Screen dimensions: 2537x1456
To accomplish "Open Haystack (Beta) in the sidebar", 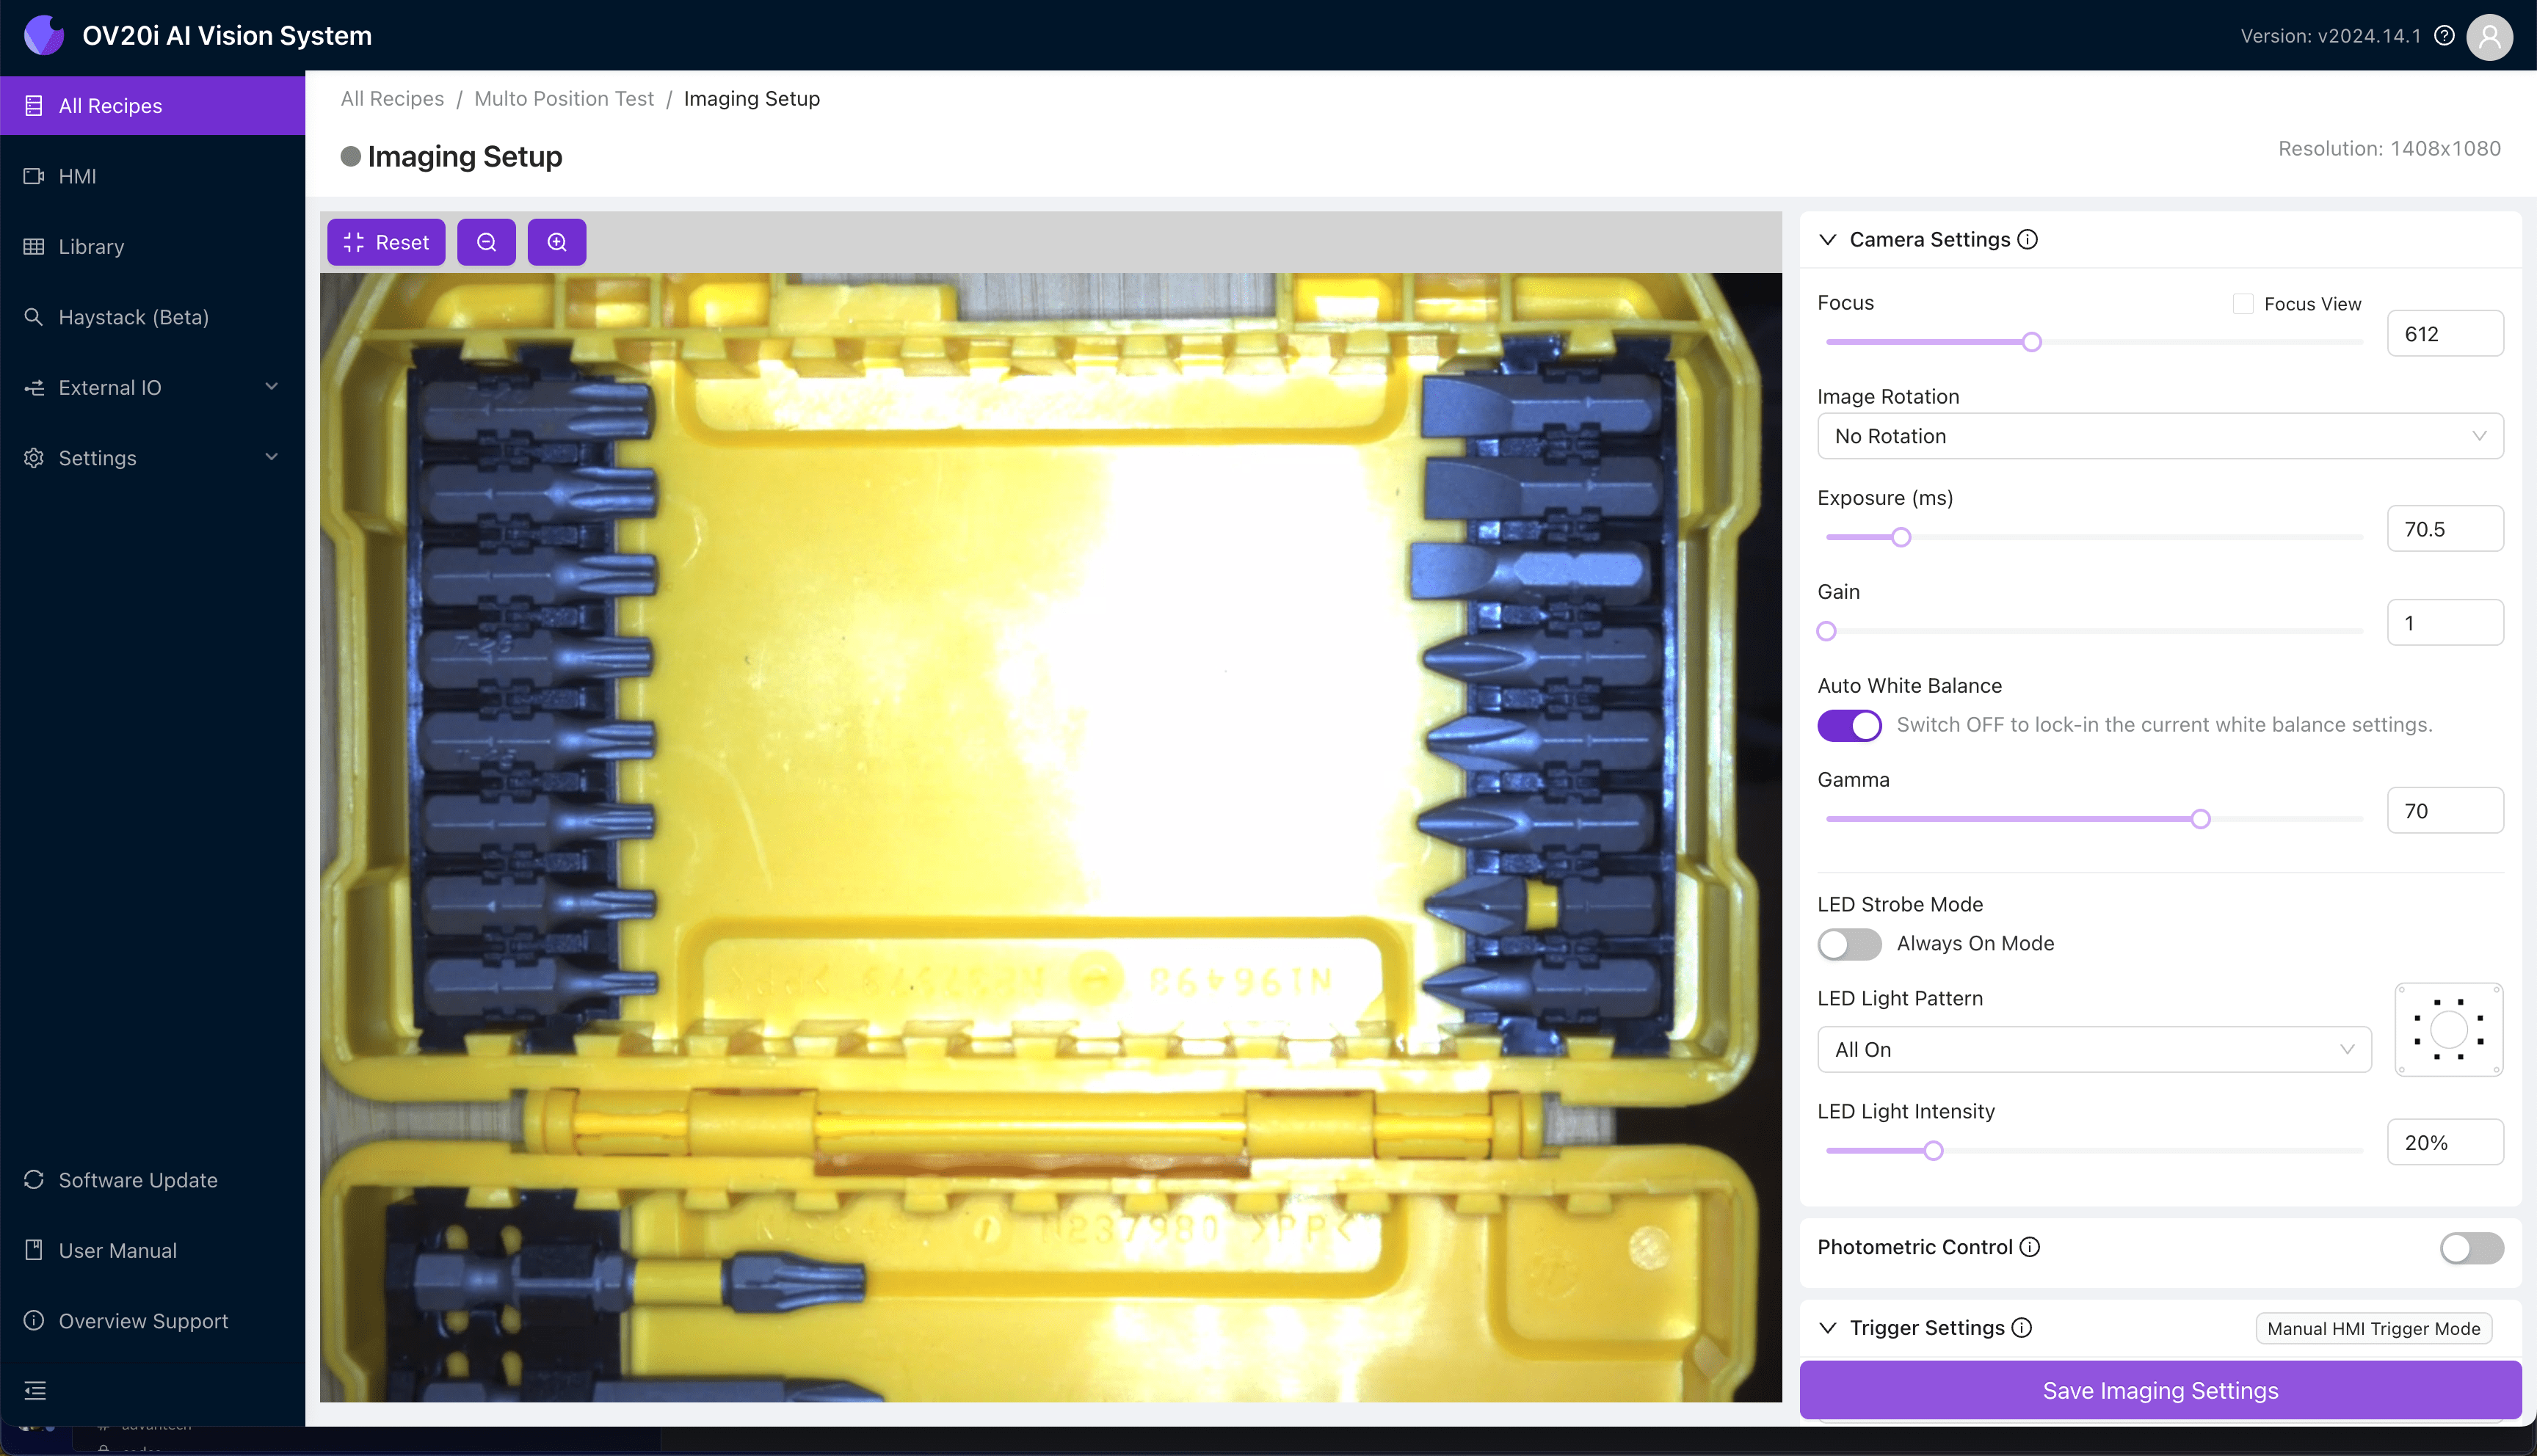I will tap(133, 317).
